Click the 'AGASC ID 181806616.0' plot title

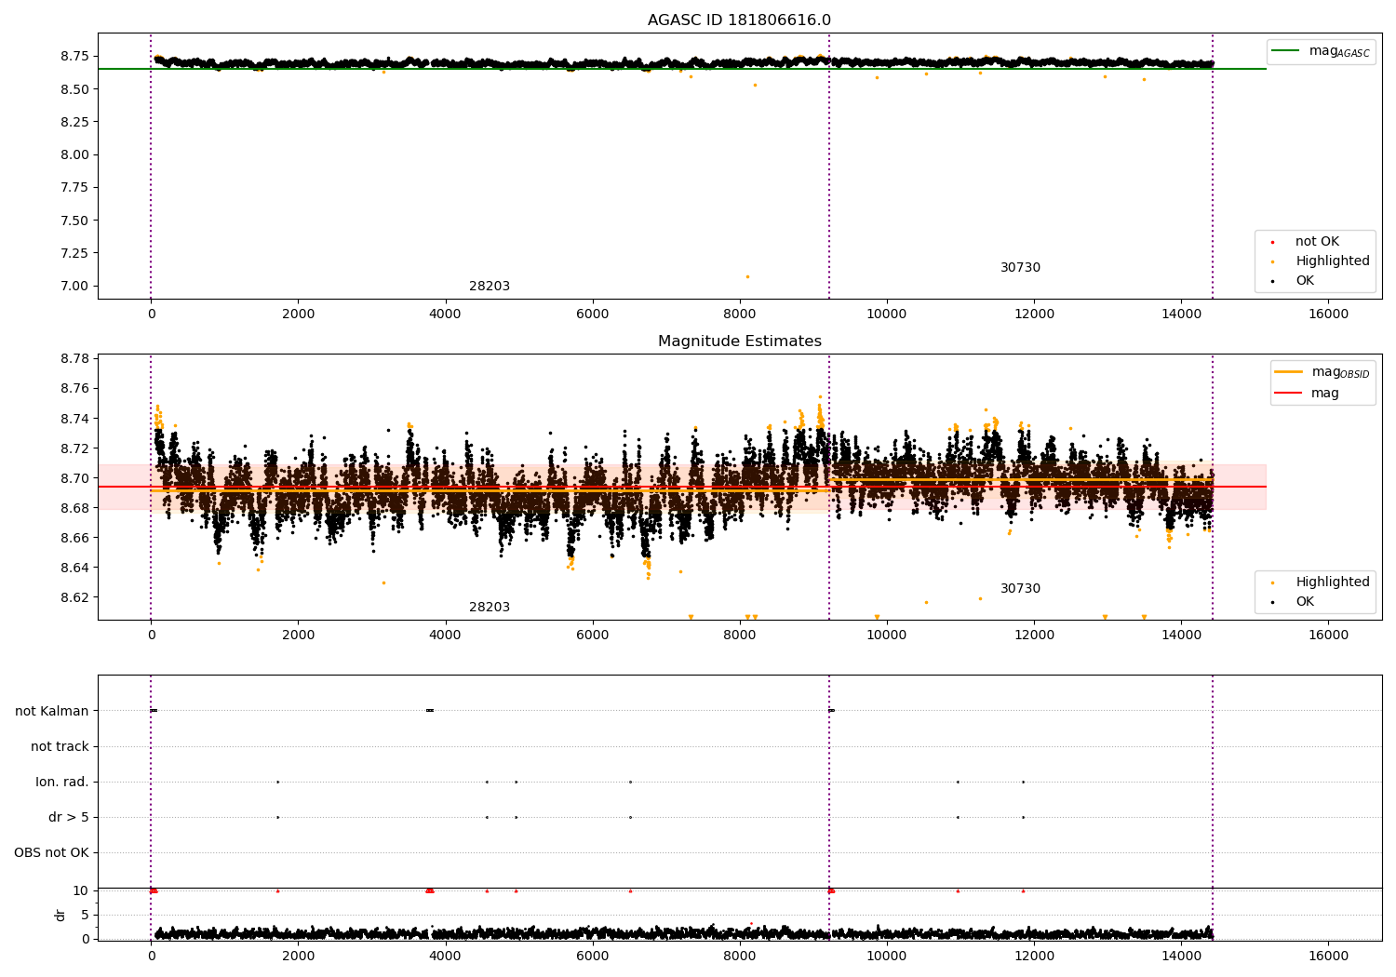click(x=739, y=20)
